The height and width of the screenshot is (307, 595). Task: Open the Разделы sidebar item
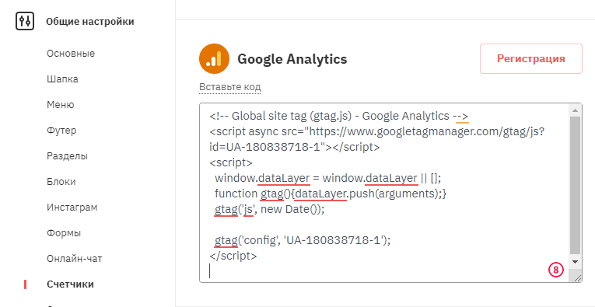point(67,156)
